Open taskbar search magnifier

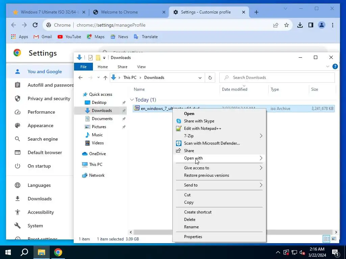click(x=24, y=252)
